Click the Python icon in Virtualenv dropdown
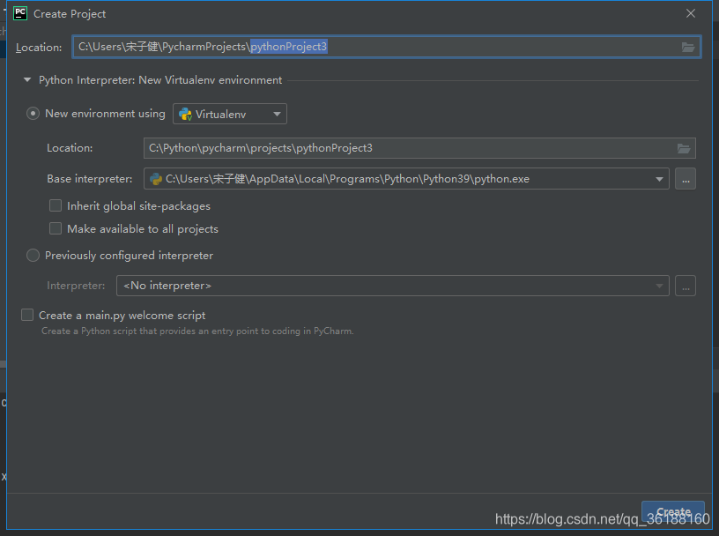Screen dimensions: 719x536 pyautogui.click(x=185, y=115)
